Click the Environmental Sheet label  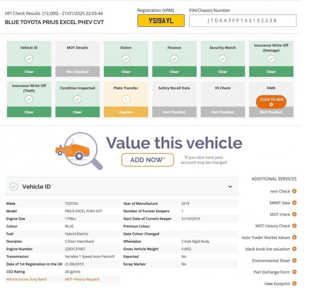tap(271, 261)
